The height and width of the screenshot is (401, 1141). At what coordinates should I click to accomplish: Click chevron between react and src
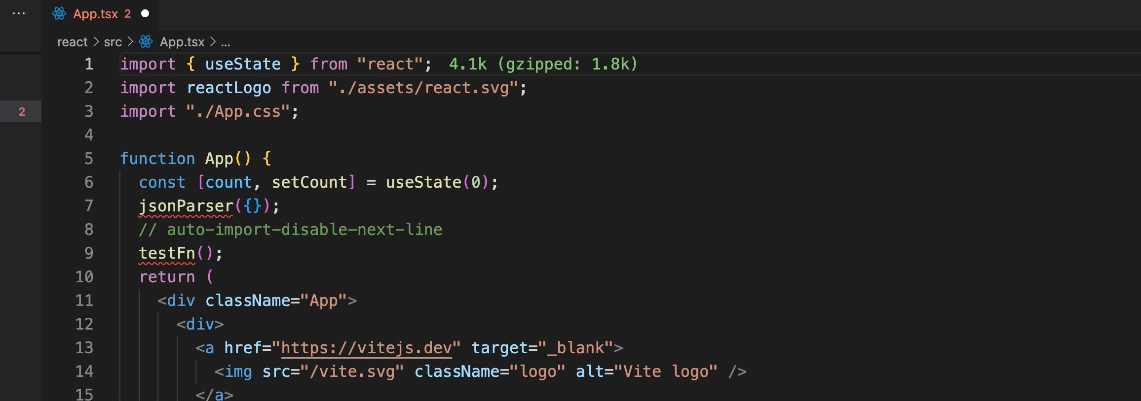point(96,42)
